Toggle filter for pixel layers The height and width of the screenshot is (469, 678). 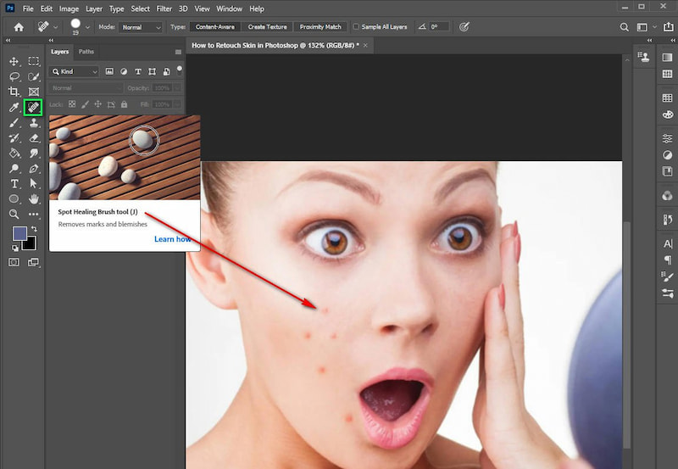coord(109,71)
